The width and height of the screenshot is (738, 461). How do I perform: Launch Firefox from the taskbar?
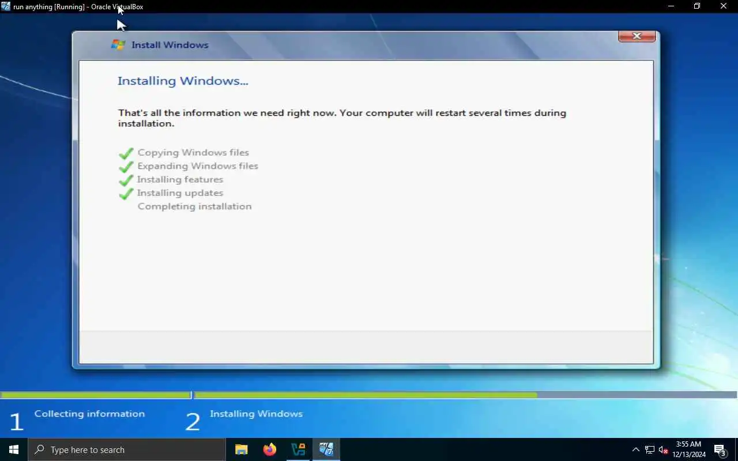point(269,449)
